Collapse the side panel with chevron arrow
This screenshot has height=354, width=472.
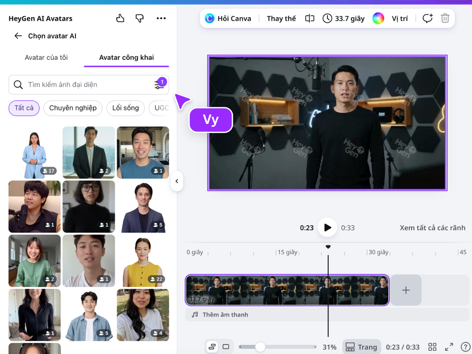click(177, 181)
